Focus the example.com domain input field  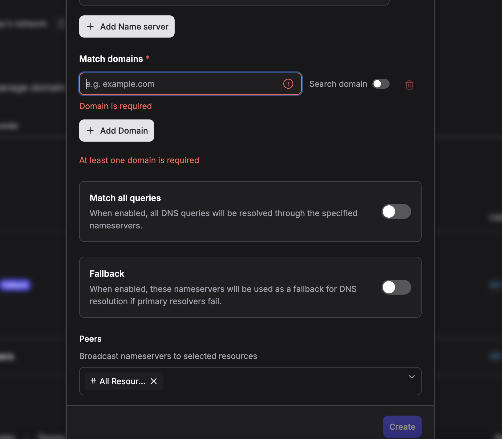(x=182, y=84)
